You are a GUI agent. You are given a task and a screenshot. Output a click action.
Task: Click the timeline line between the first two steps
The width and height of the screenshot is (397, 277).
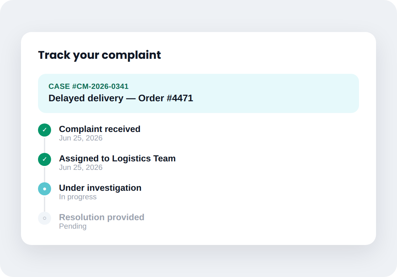45,145
